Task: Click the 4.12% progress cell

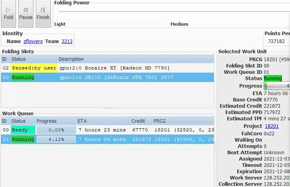Action: (x=56, y=139)
